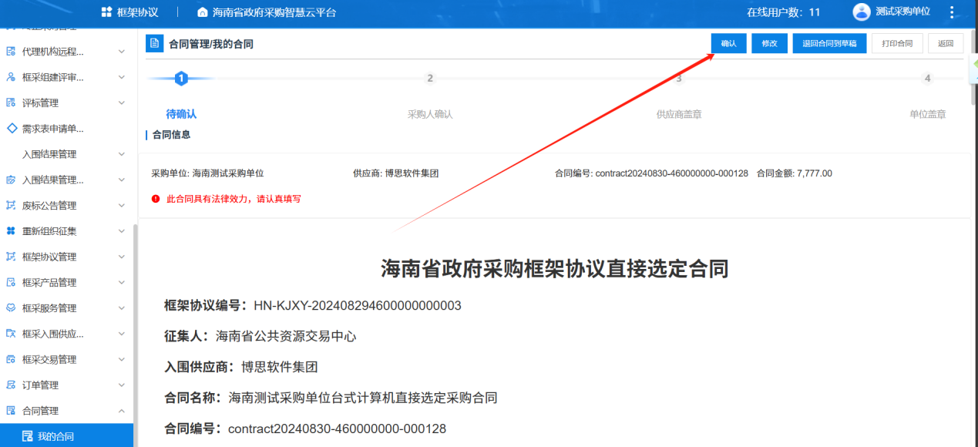Click the 退回合同到草稿 button
This screenshot has width=978, height=447.
pyautogui.click(x=829, y=44)
